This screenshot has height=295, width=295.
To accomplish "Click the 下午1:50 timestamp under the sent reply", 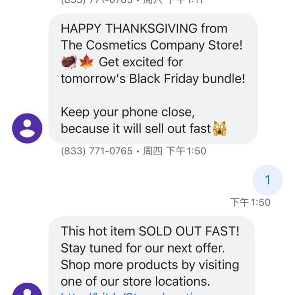I will (x=250, y=203).
